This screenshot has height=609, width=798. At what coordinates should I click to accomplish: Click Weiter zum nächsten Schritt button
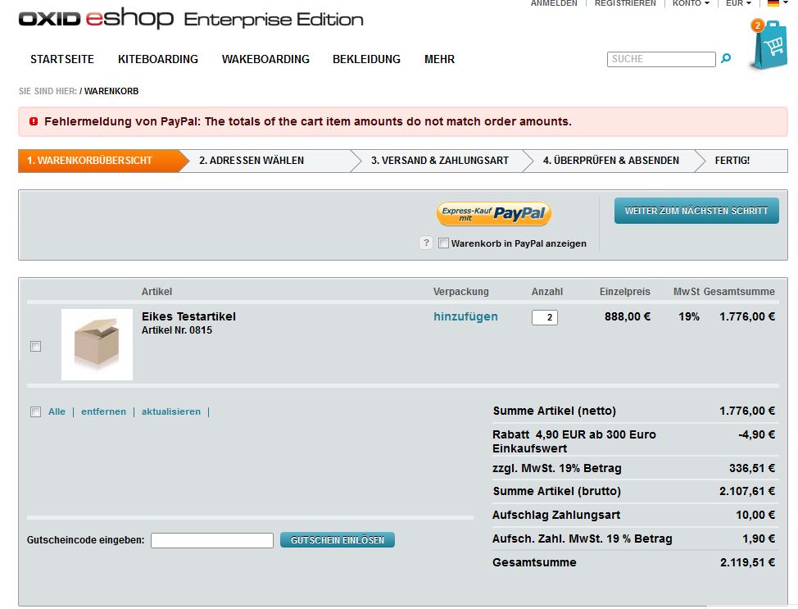click(696, 211)
